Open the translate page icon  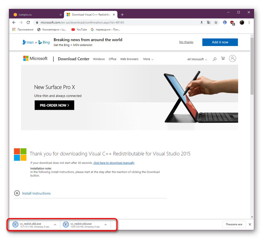click(x=209, y=22)
